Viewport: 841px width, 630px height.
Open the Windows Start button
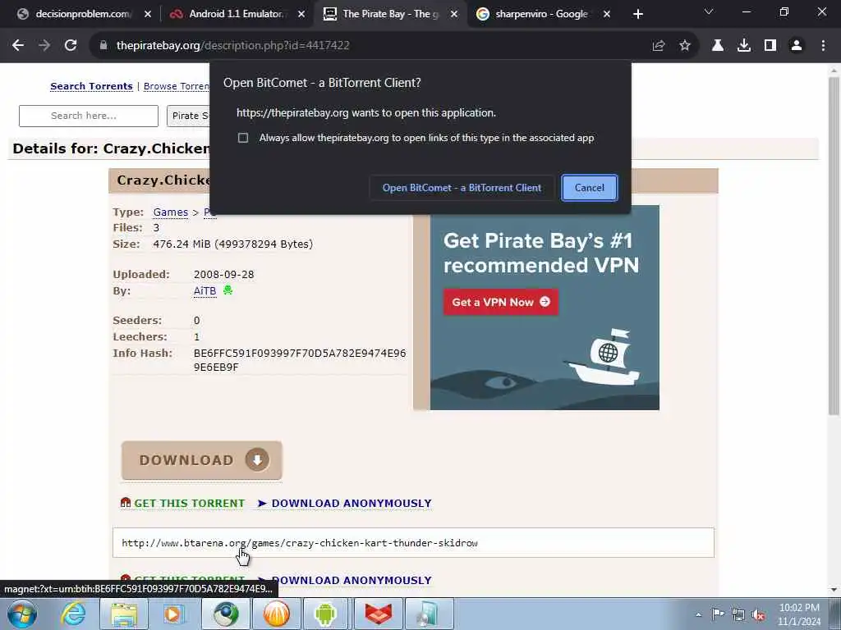(21, 614)
